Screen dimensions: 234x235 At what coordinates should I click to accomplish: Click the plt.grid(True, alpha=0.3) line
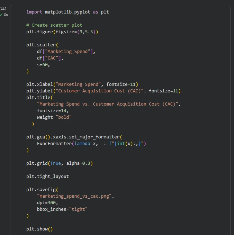coord(60,163)
